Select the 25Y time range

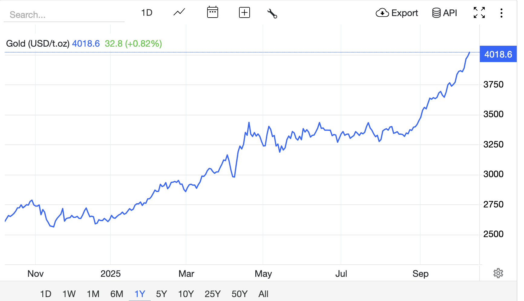(x=212, y=294)
